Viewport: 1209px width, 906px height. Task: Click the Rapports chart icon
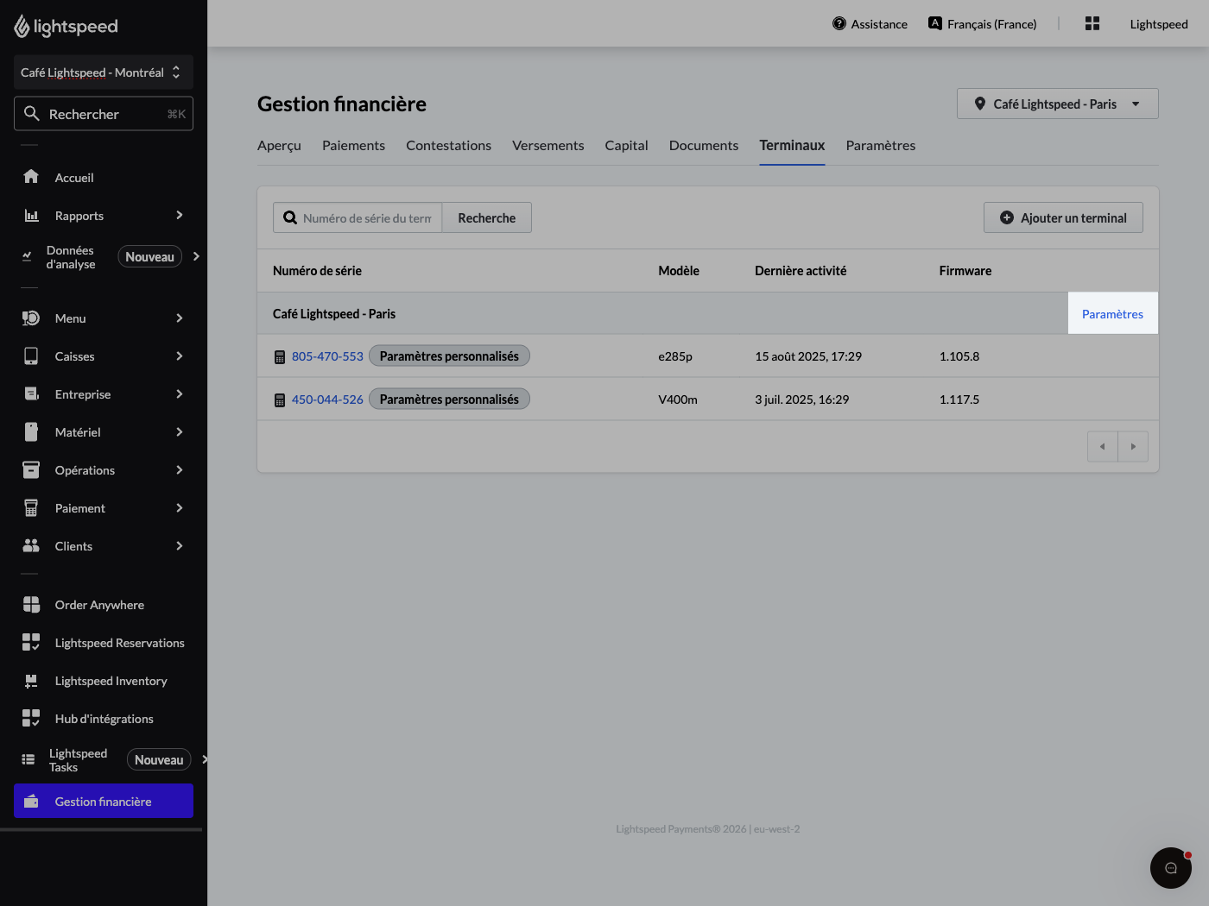click(x=31, y=215)
